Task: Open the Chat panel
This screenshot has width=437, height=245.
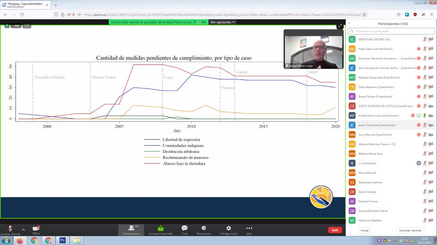Action: (184, 230)
